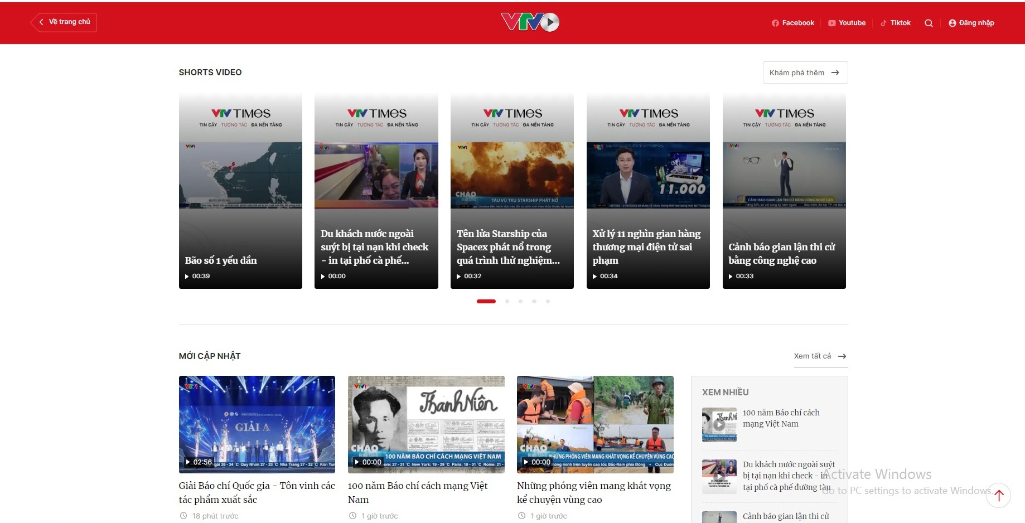Select the active red carousel indicator
This screenshot has height=523, width=1025.
(x=486, y=301)
